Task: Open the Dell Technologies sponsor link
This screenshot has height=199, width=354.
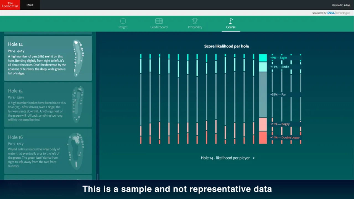Action: pyautogui.click(x=339, y=13)
